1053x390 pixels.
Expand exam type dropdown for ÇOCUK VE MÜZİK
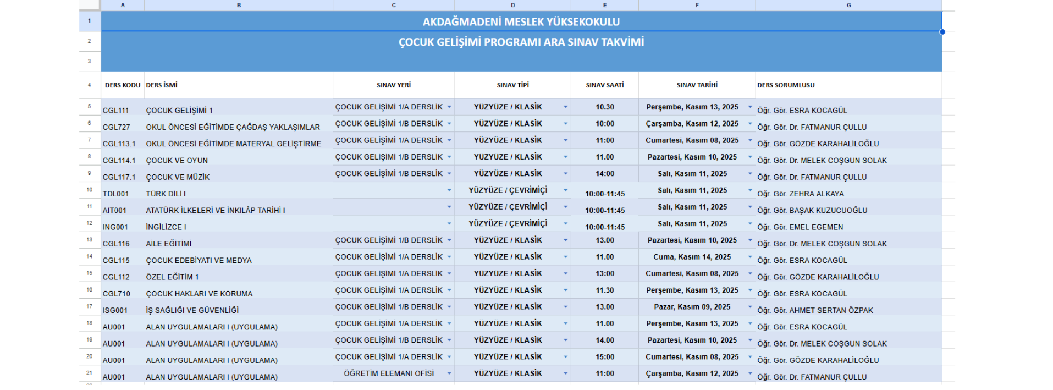(x=565, y=174)
